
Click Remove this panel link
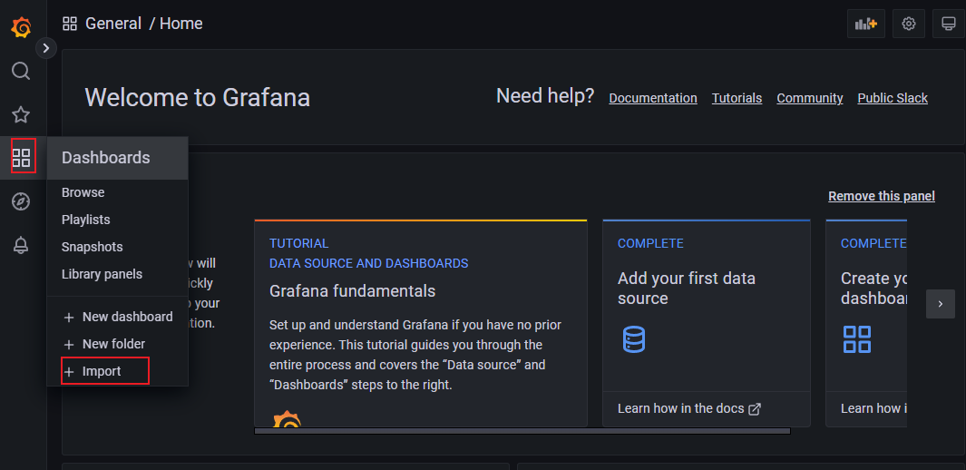click(x=882, y=197)
